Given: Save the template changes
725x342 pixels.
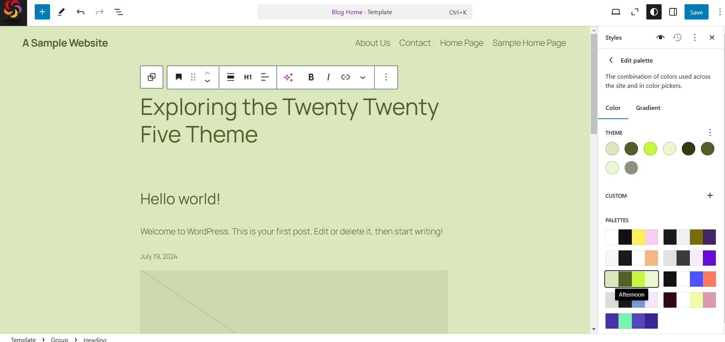Looking at the screenshot, I should point(696,12).
